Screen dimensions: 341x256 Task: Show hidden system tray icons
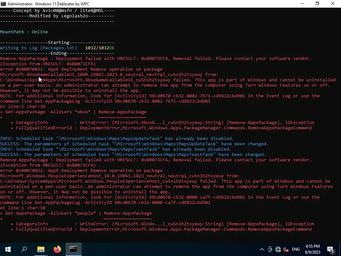[262, 249]
